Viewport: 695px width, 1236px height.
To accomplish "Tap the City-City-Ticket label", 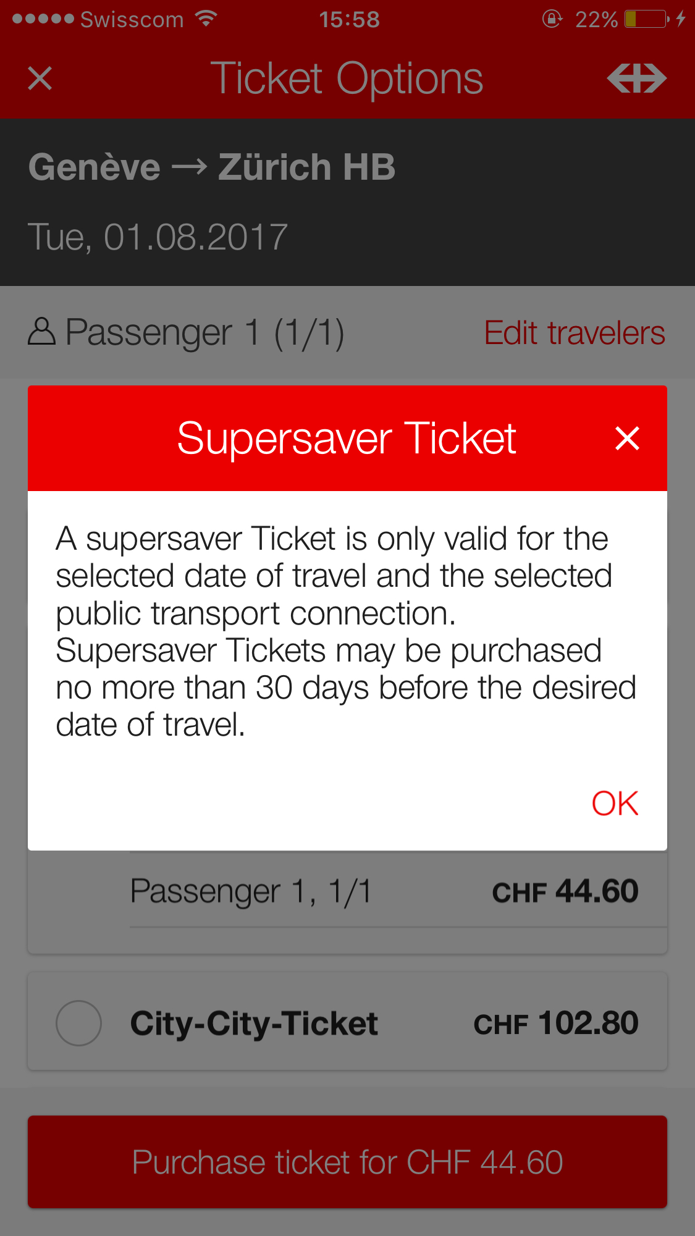I will click(x=254, y=1024).
